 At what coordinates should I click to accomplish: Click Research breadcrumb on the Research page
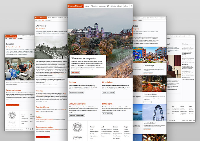(x=15, y=38)
